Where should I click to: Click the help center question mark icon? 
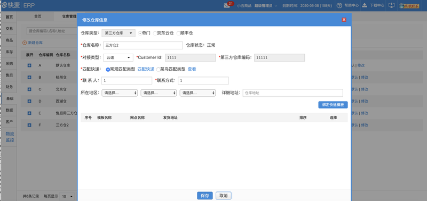339,5
